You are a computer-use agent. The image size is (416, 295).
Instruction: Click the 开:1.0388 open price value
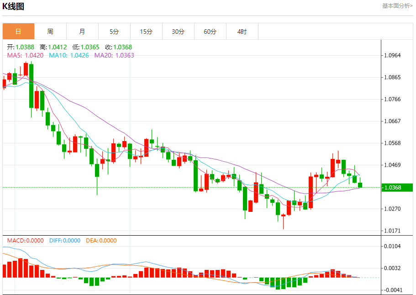coord(21,47)
